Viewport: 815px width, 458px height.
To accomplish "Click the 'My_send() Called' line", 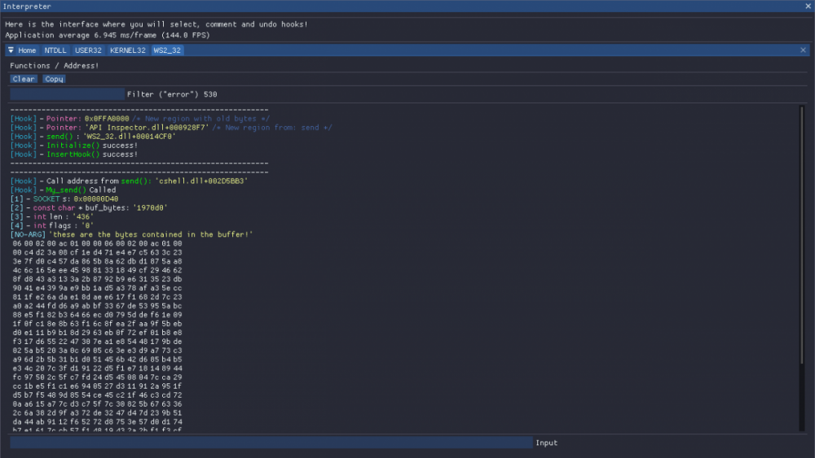I will (x=63, y=190).
